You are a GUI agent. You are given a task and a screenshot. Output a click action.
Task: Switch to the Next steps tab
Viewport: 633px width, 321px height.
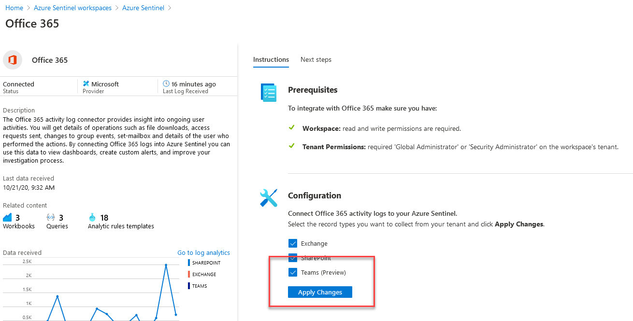point(316,60)
